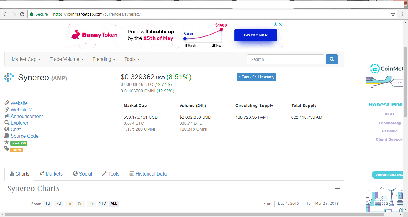The width and height of the screenshot is (408, 217).
Task: Click the 100,728,564 AMP circulating supply
Action: [x=252, y=117]
